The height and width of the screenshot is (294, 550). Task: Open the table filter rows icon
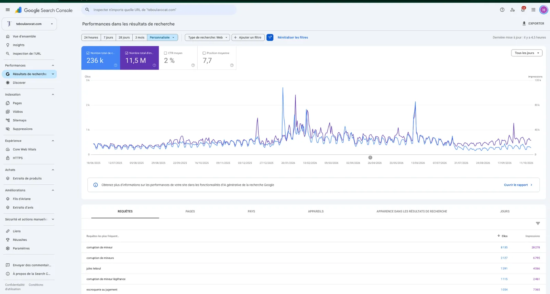(x=538, y=224)
